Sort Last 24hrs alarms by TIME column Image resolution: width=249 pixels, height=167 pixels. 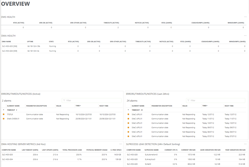click(205, 106)
